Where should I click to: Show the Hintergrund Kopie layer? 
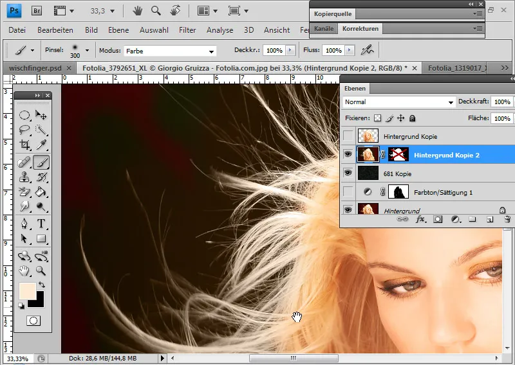348,136
